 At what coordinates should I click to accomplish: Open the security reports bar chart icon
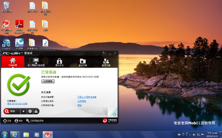[x=36, y=111]
